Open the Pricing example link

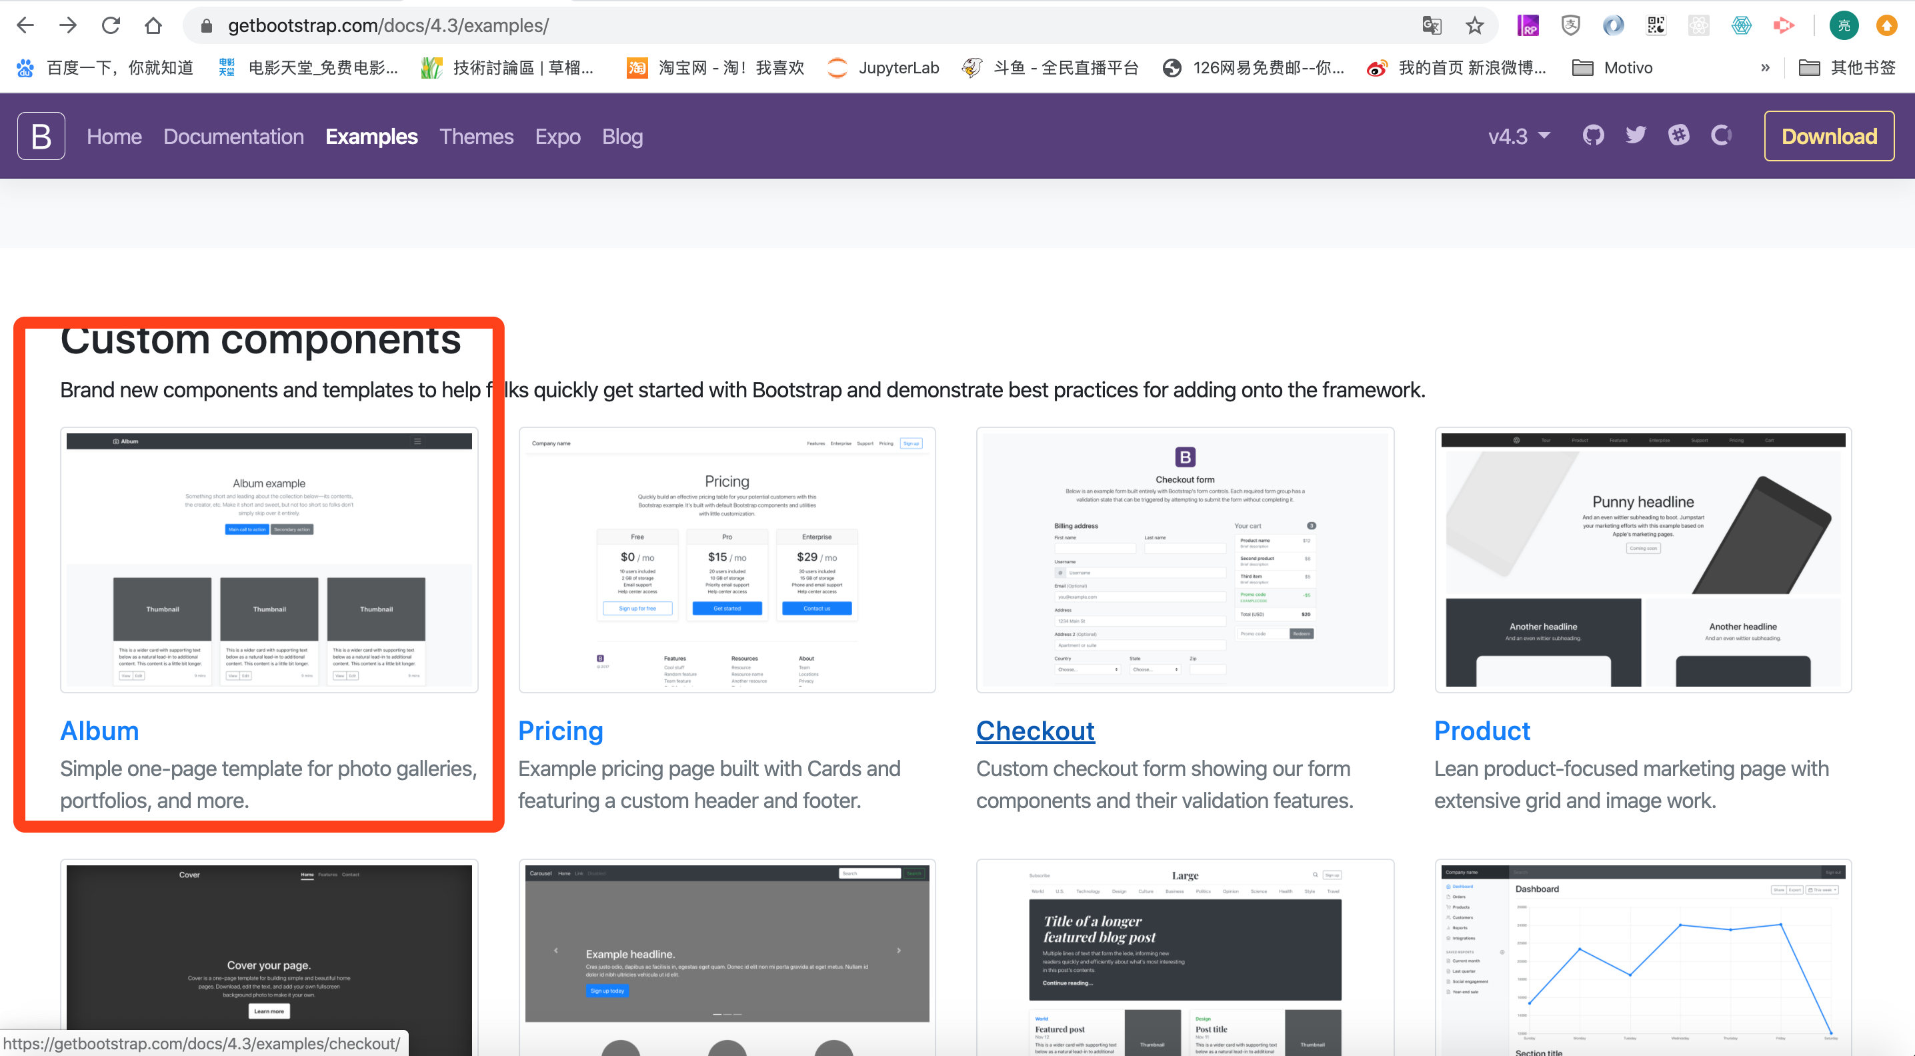(560, 731)
